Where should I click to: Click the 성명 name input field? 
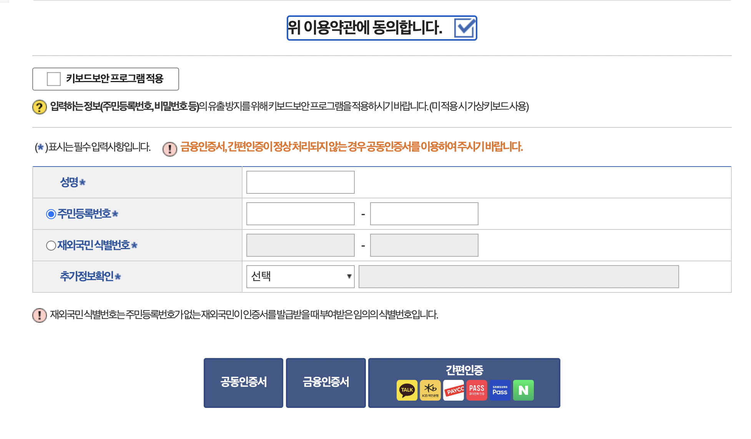pyautogui.click(x=300, y=182)
